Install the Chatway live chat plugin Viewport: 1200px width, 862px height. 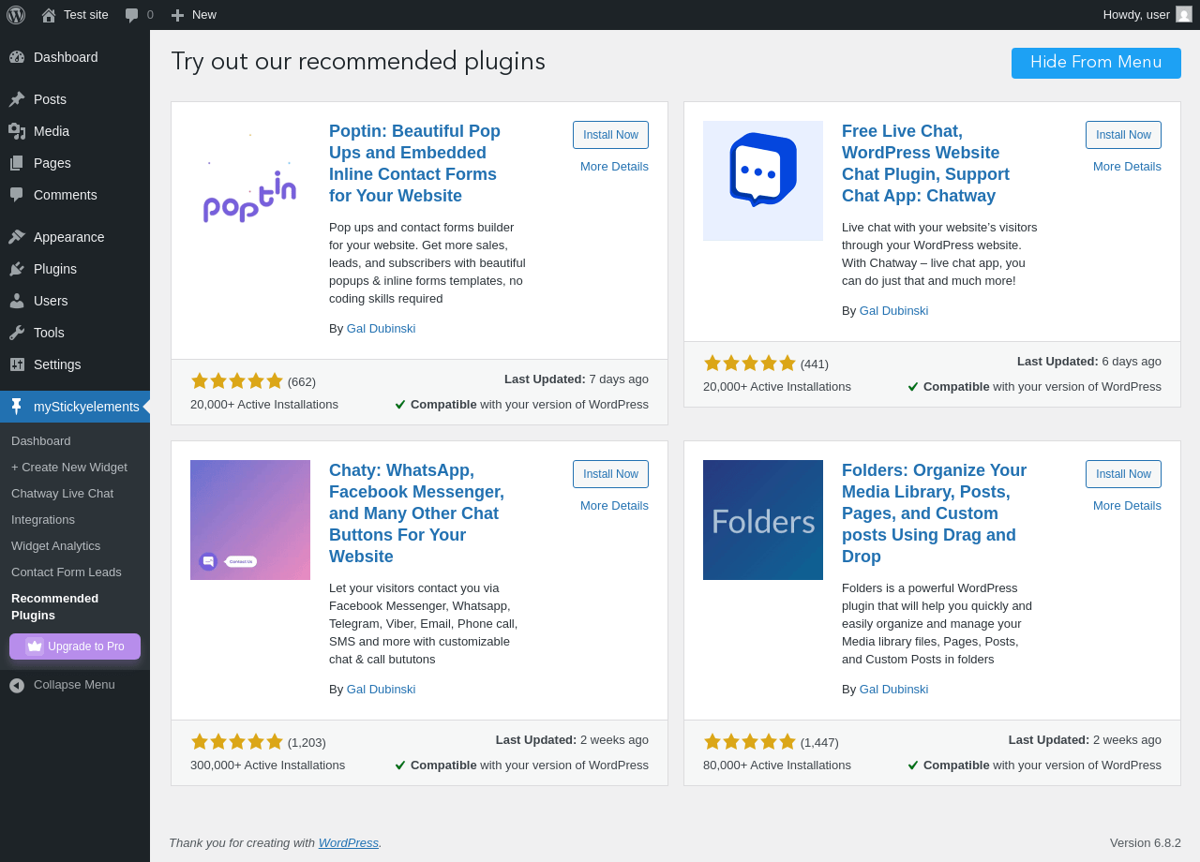point(1123,135)
